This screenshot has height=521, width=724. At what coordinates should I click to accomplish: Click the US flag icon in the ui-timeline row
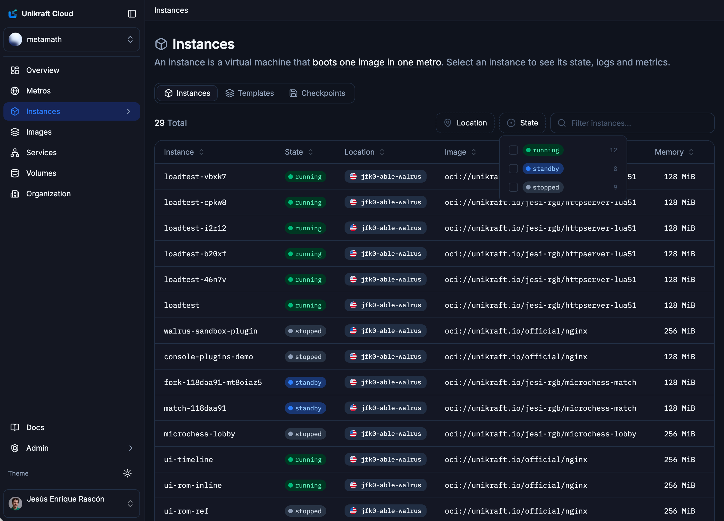[353, 459]
